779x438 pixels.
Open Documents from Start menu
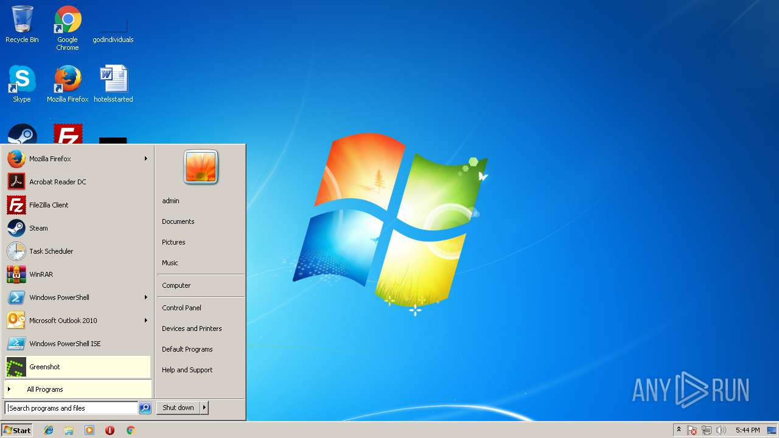click(201, 221)
